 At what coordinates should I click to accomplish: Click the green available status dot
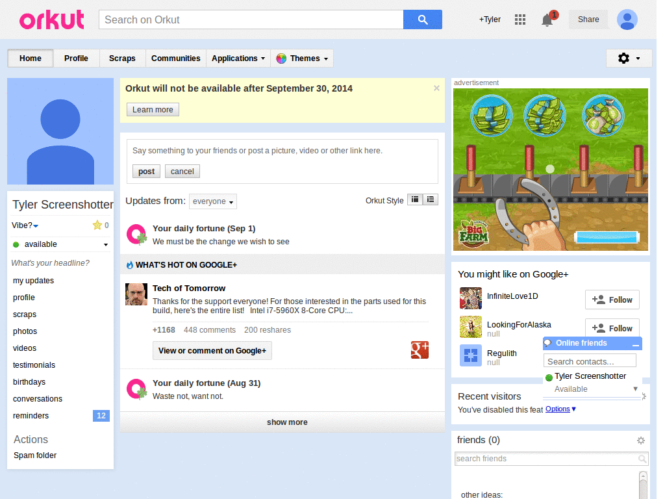(16, 244)
